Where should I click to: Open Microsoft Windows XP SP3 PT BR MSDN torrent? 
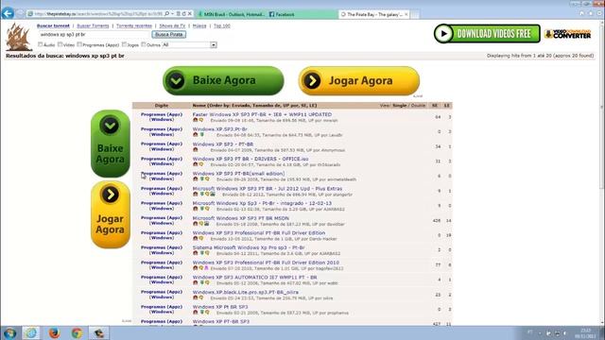point(241,218)
